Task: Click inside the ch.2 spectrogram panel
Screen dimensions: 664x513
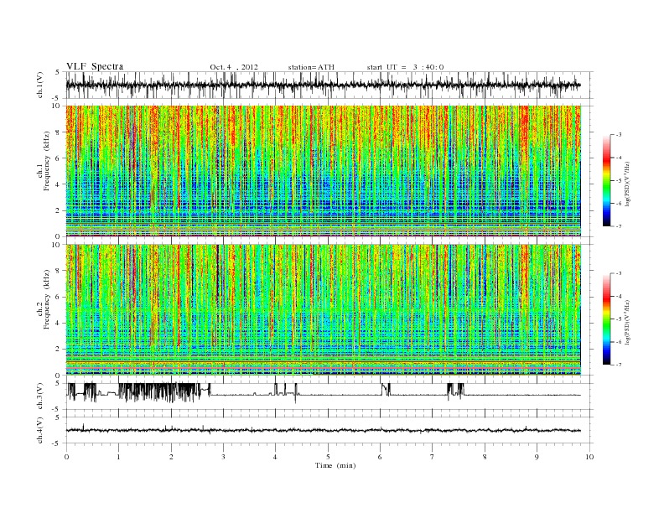Action: tap(323, 309)
